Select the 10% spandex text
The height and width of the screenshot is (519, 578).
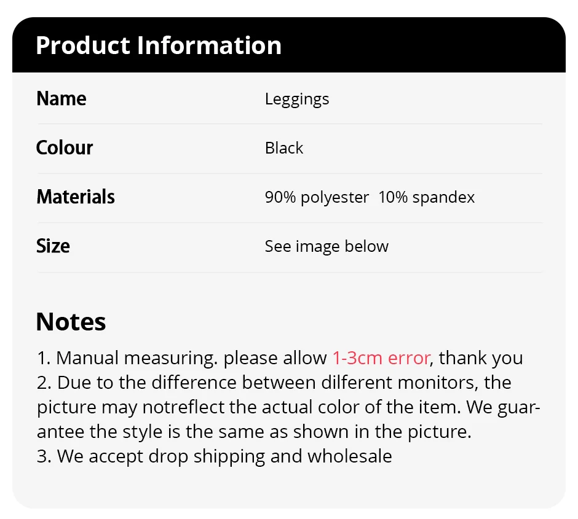pyautogui.click(x=427, y=197)
